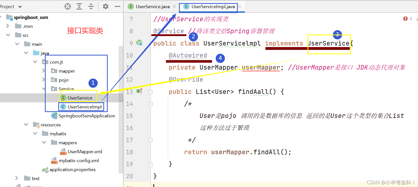Click the Expand All icon in Project toolbar
Image resolution: width=418 pixels, height=187 pixels.
pyautogui.click(x=79, y=7)
